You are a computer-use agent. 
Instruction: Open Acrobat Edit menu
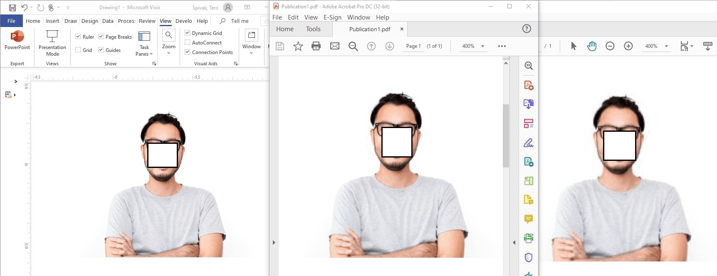coord(293,17)
